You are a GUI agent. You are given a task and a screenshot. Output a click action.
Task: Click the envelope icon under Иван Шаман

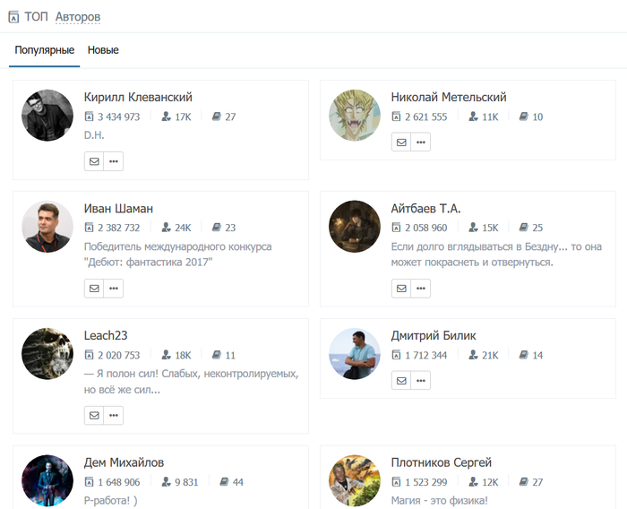[94, 289]
